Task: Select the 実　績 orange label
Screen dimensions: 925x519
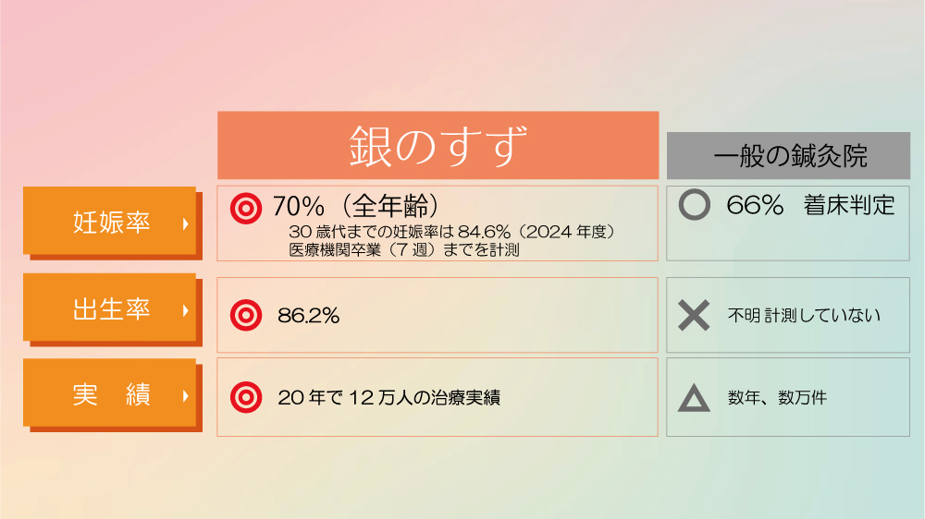Action: [x=111, y=395]
